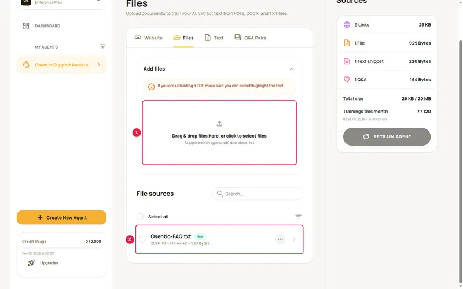The image size is (463, 289).
Task: Open the three-dot menu for Osentio-FAQ.txt
Action: [x=280, y=239]
